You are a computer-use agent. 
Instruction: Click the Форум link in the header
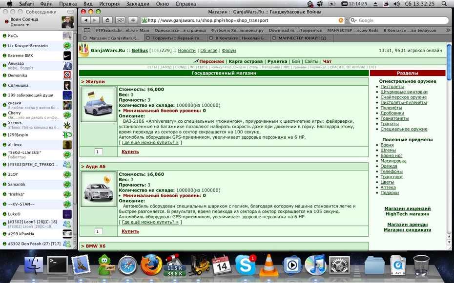pos(229,50)
